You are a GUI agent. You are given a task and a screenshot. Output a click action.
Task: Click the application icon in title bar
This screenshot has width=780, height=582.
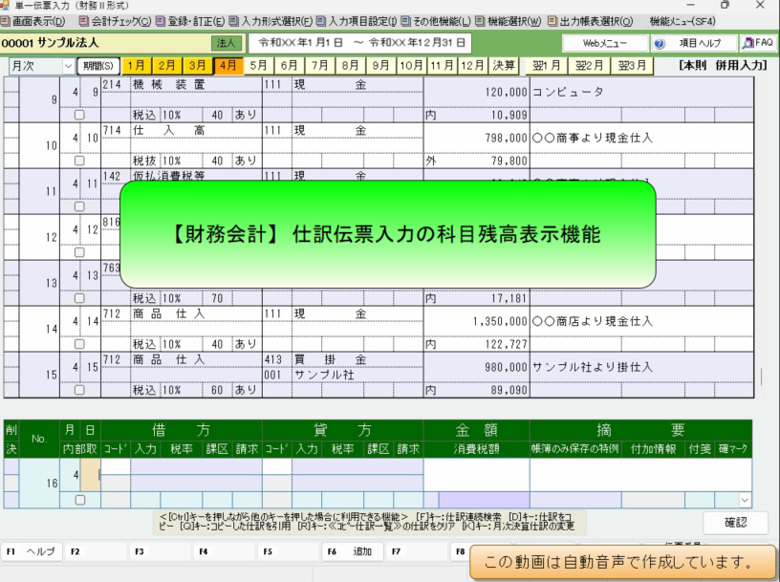5,6
